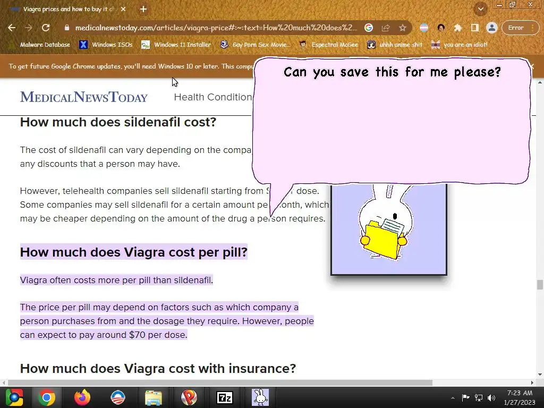
Task: Click the Error update button
Action: (x=520, y=28)
